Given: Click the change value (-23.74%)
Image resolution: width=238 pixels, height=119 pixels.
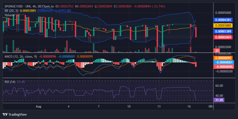Looking at the screenshot, I should click(x=158, y=6).
